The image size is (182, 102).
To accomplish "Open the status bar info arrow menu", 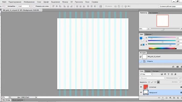I will point(36,97).
